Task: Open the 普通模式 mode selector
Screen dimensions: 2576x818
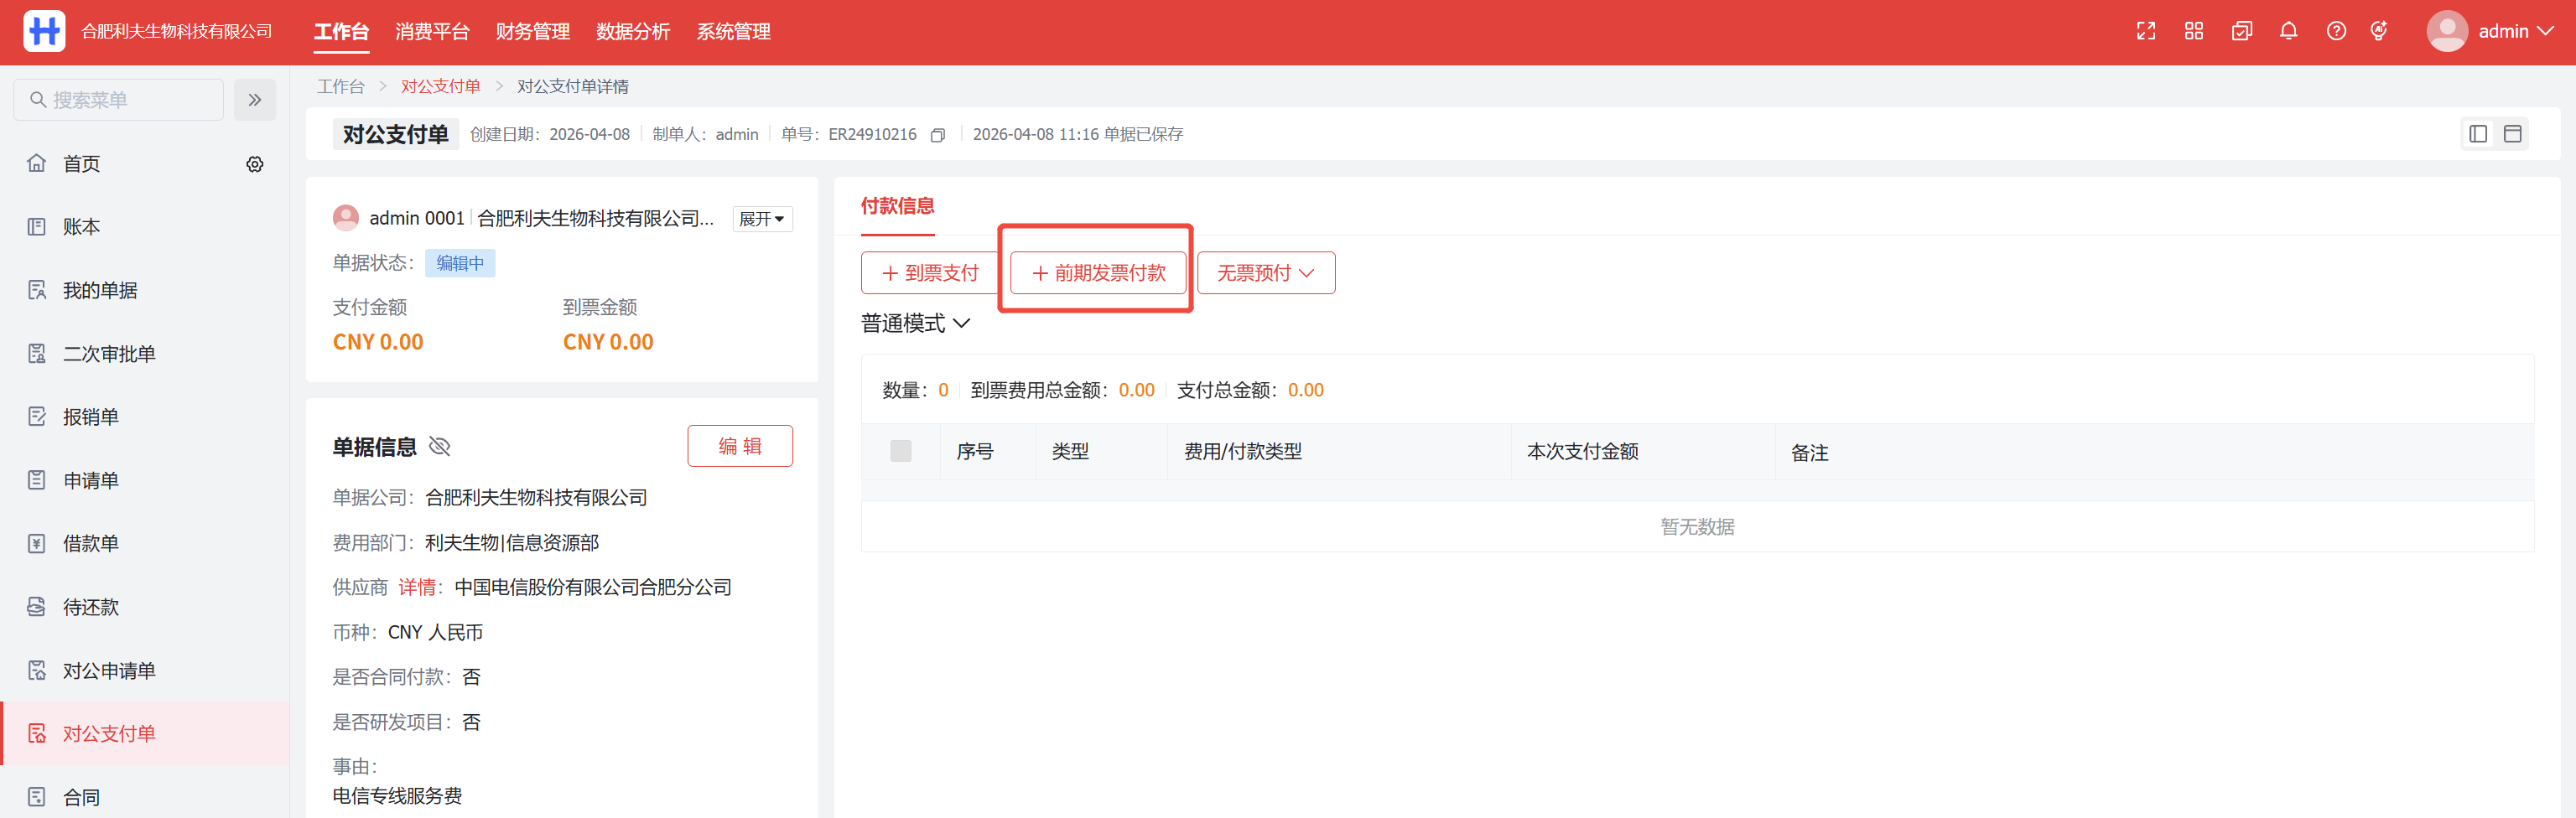Action: pos(915,323)
